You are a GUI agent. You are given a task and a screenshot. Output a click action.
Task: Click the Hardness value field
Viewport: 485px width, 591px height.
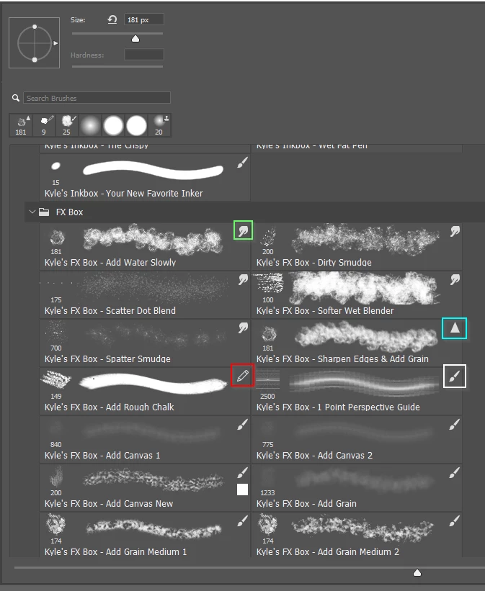tap(144, 55)
